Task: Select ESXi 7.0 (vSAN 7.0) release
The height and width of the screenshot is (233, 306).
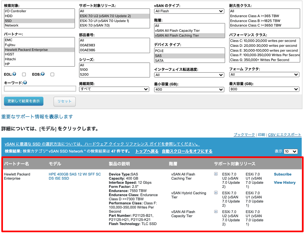Action: point(114,25)
